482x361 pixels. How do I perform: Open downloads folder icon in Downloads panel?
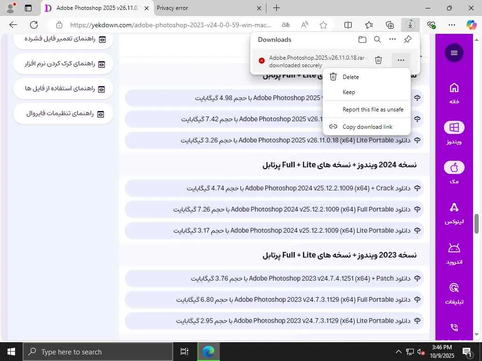[362, 39]
